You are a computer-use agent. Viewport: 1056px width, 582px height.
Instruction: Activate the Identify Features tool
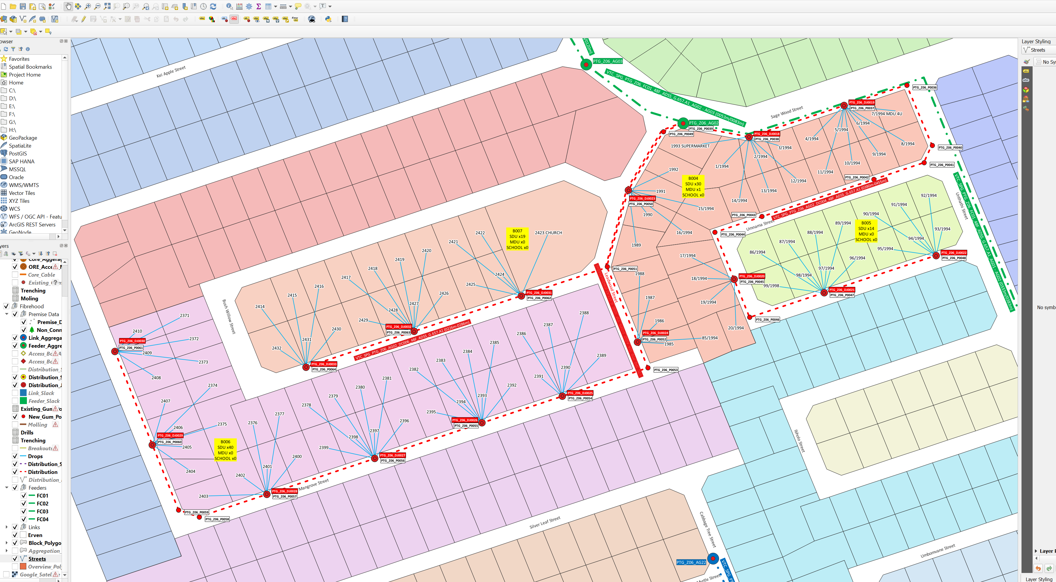pos(229,6)
